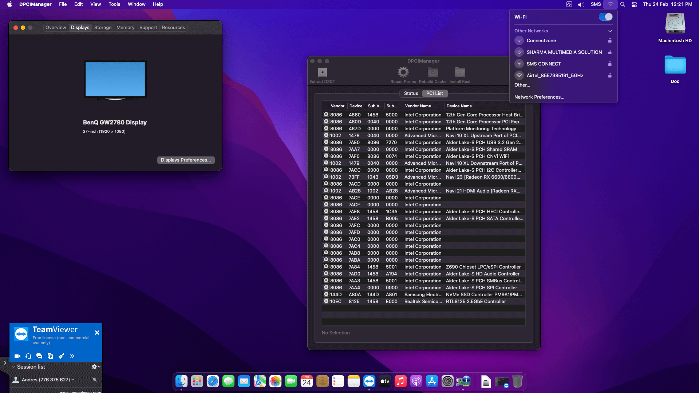The width and height of the screenshot is (699, 393).
Task: Open Session list settings gear dropdown
Action: pos(96,367)
